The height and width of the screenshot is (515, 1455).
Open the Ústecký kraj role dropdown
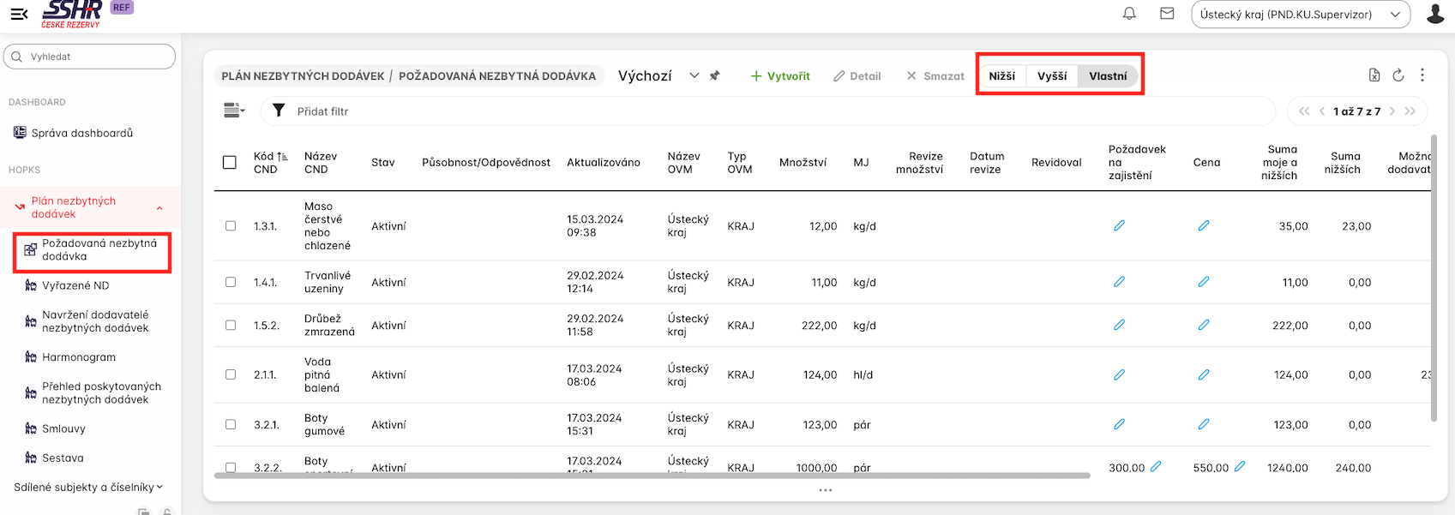point(1300,15)
